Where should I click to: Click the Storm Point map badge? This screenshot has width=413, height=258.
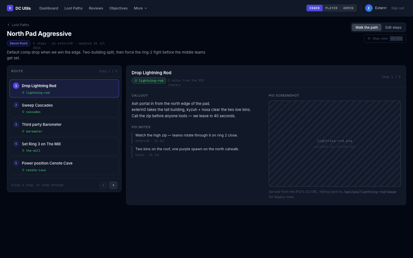(19, 43)
